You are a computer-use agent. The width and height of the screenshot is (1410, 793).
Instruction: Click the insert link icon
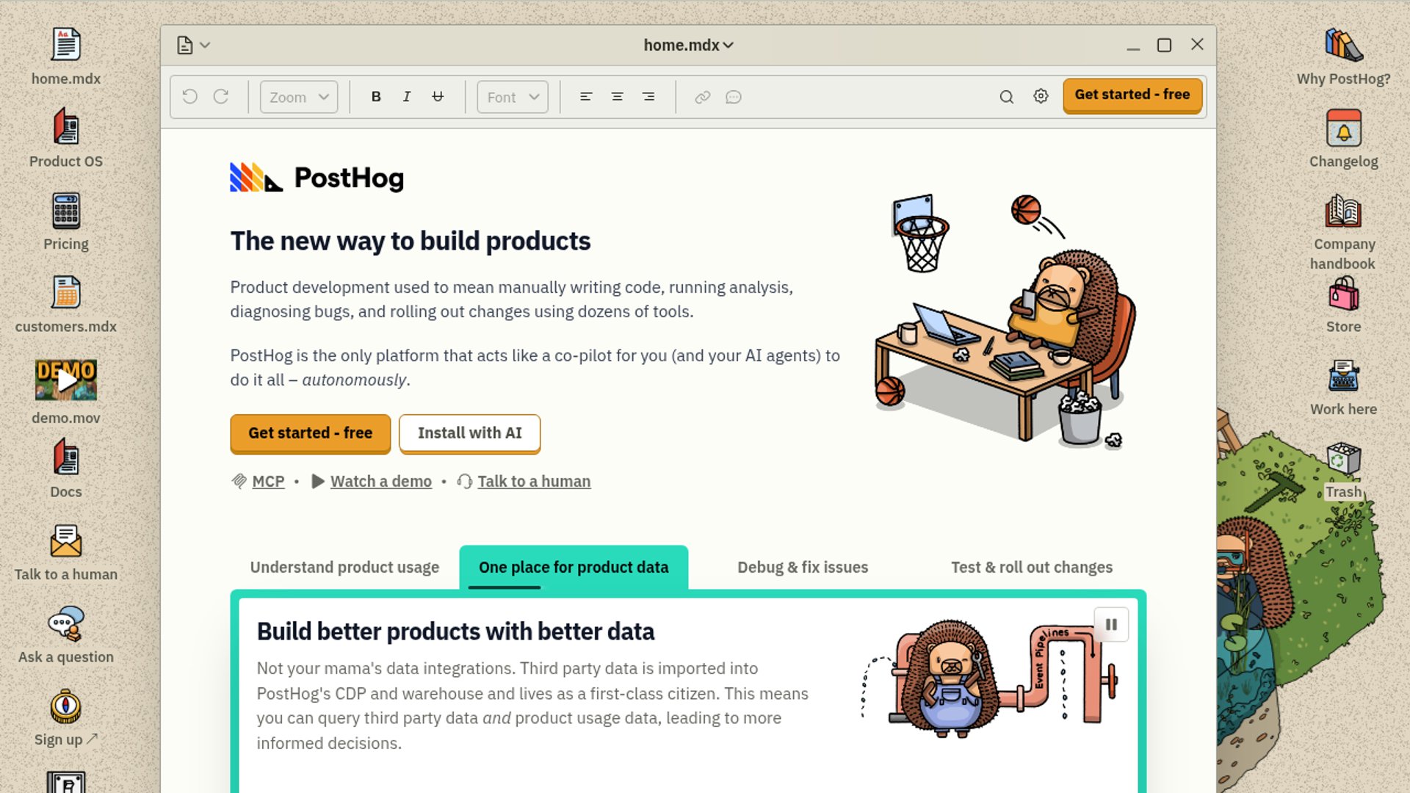(x=703, y=97)
